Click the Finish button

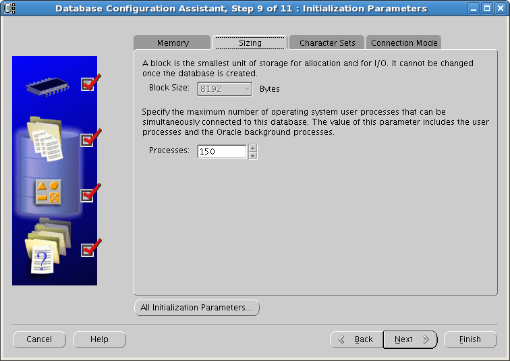(470, 339)
